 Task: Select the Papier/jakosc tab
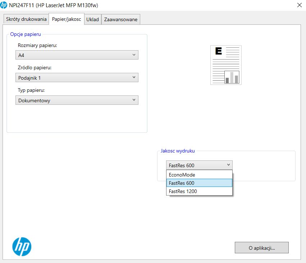[x=67, y=19]
